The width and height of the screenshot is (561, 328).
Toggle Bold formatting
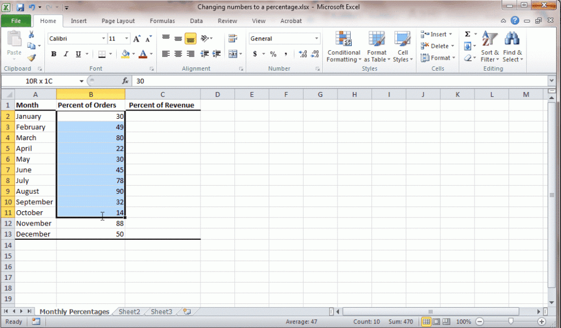point(54,54)
